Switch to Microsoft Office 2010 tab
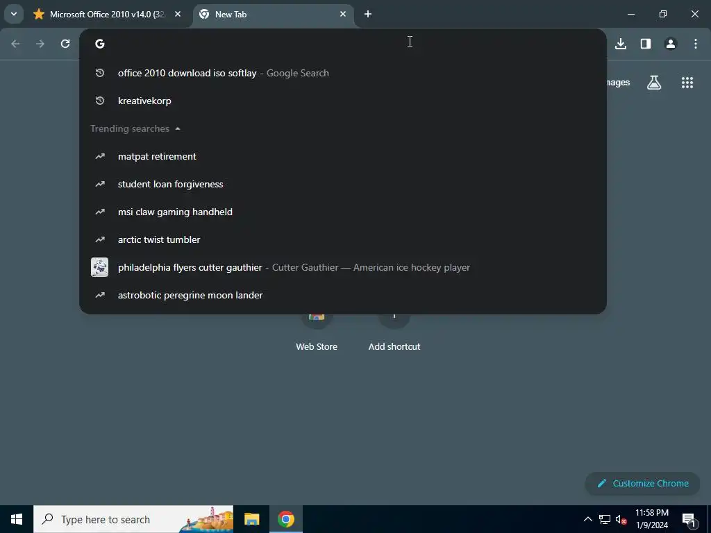 108,15
